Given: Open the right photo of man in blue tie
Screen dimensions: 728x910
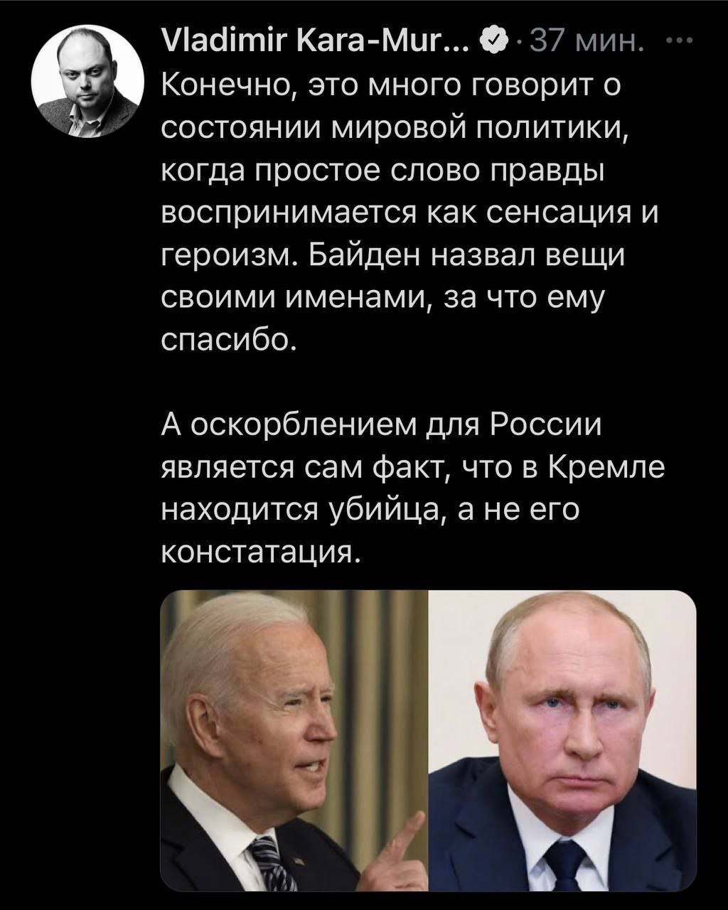Looking at the screenshot, I should [x=562, y=739].
